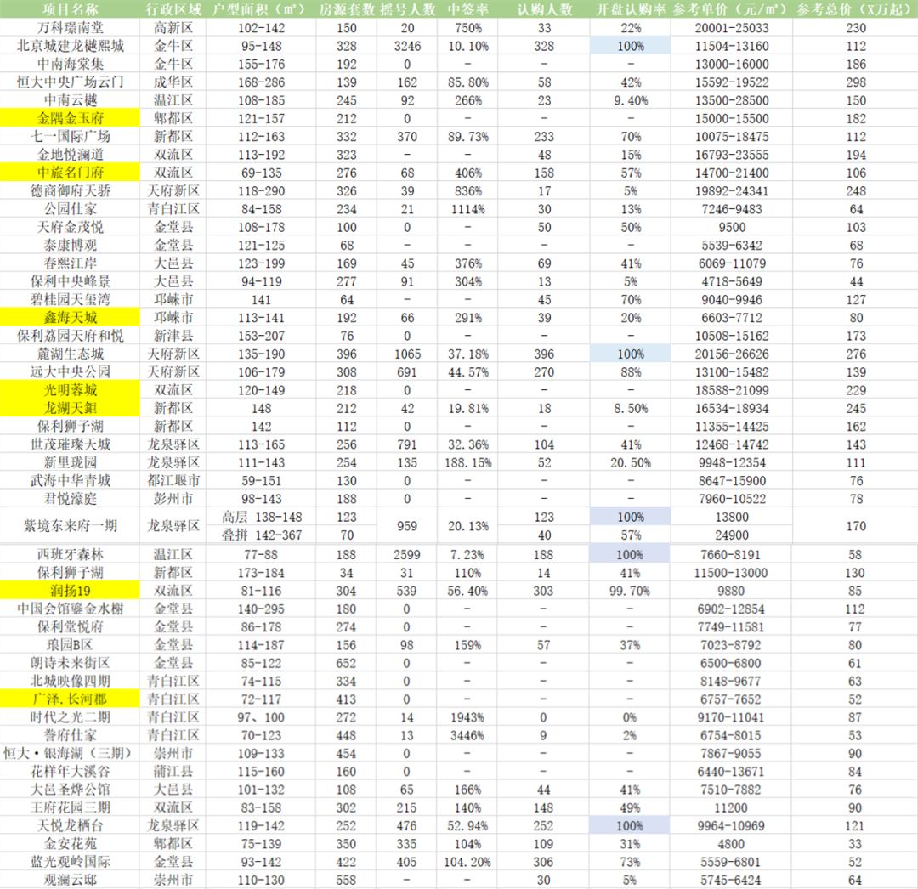Click the 紫境东来府一期 merged cell
Screen dimensions: 918x889
71,525
